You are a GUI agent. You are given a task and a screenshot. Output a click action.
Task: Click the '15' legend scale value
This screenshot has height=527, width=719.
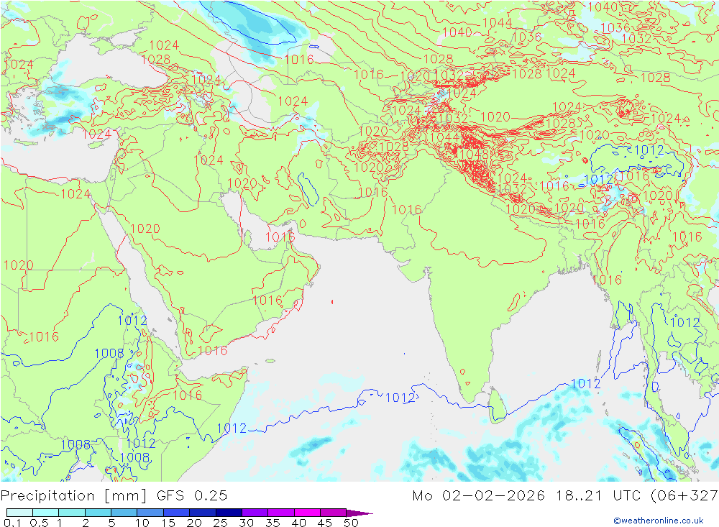(168, 523)
